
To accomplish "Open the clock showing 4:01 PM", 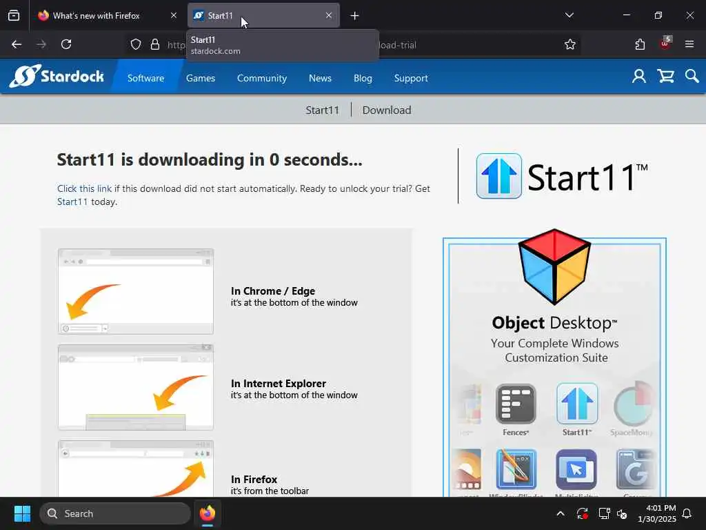I will pyautogui.click(x=656, y=513).
